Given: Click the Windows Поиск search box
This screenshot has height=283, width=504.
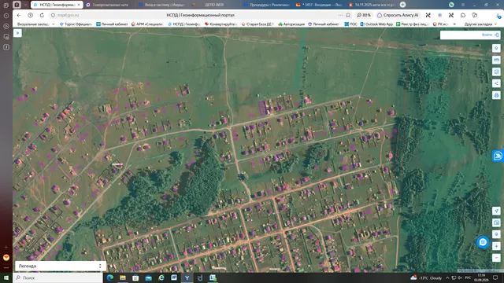Looking at the screenshot, I should coord(57,277).
